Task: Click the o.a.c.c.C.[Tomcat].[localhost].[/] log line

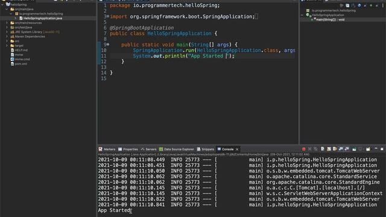Action: tap(232, 188)
